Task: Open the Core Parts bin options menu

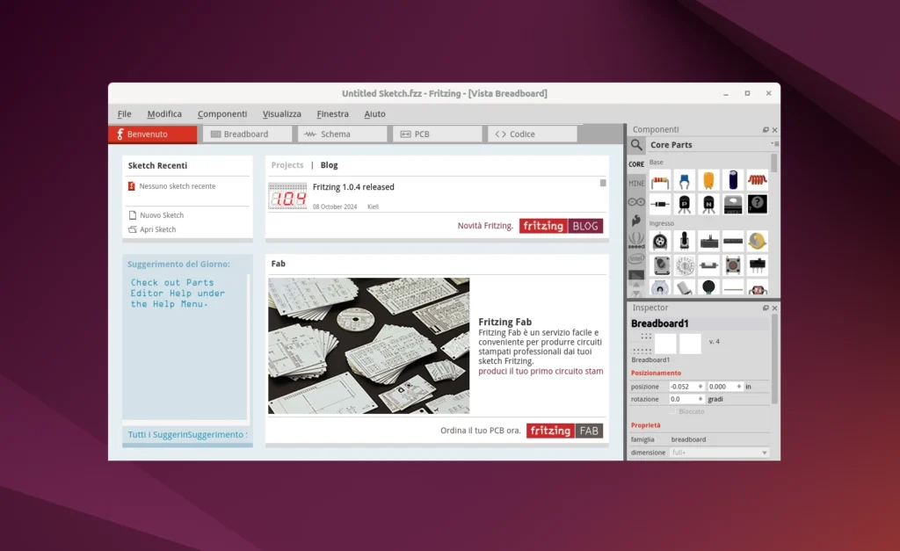Action: tap(773, 143)
